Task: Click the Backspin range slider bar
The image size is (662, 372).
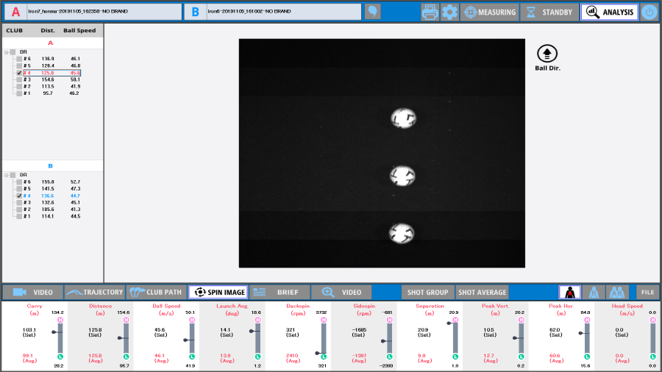Action: pyautogui.click(x=322, y=340)
